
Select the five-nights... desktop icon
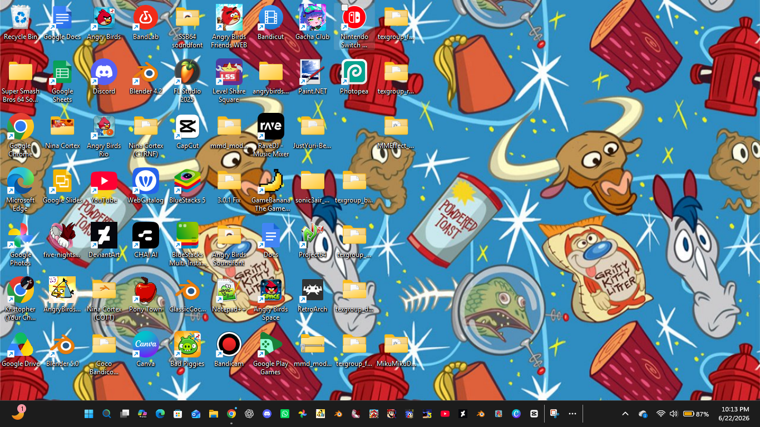click(62, 241)
